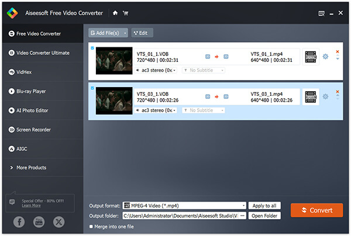Click output 2D icon in VTS_01_1 row

[226, 57]
